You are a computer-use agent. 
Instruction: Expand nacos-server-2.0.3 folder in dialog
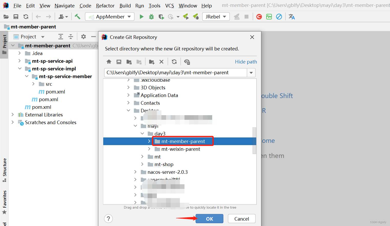point(135,172)
